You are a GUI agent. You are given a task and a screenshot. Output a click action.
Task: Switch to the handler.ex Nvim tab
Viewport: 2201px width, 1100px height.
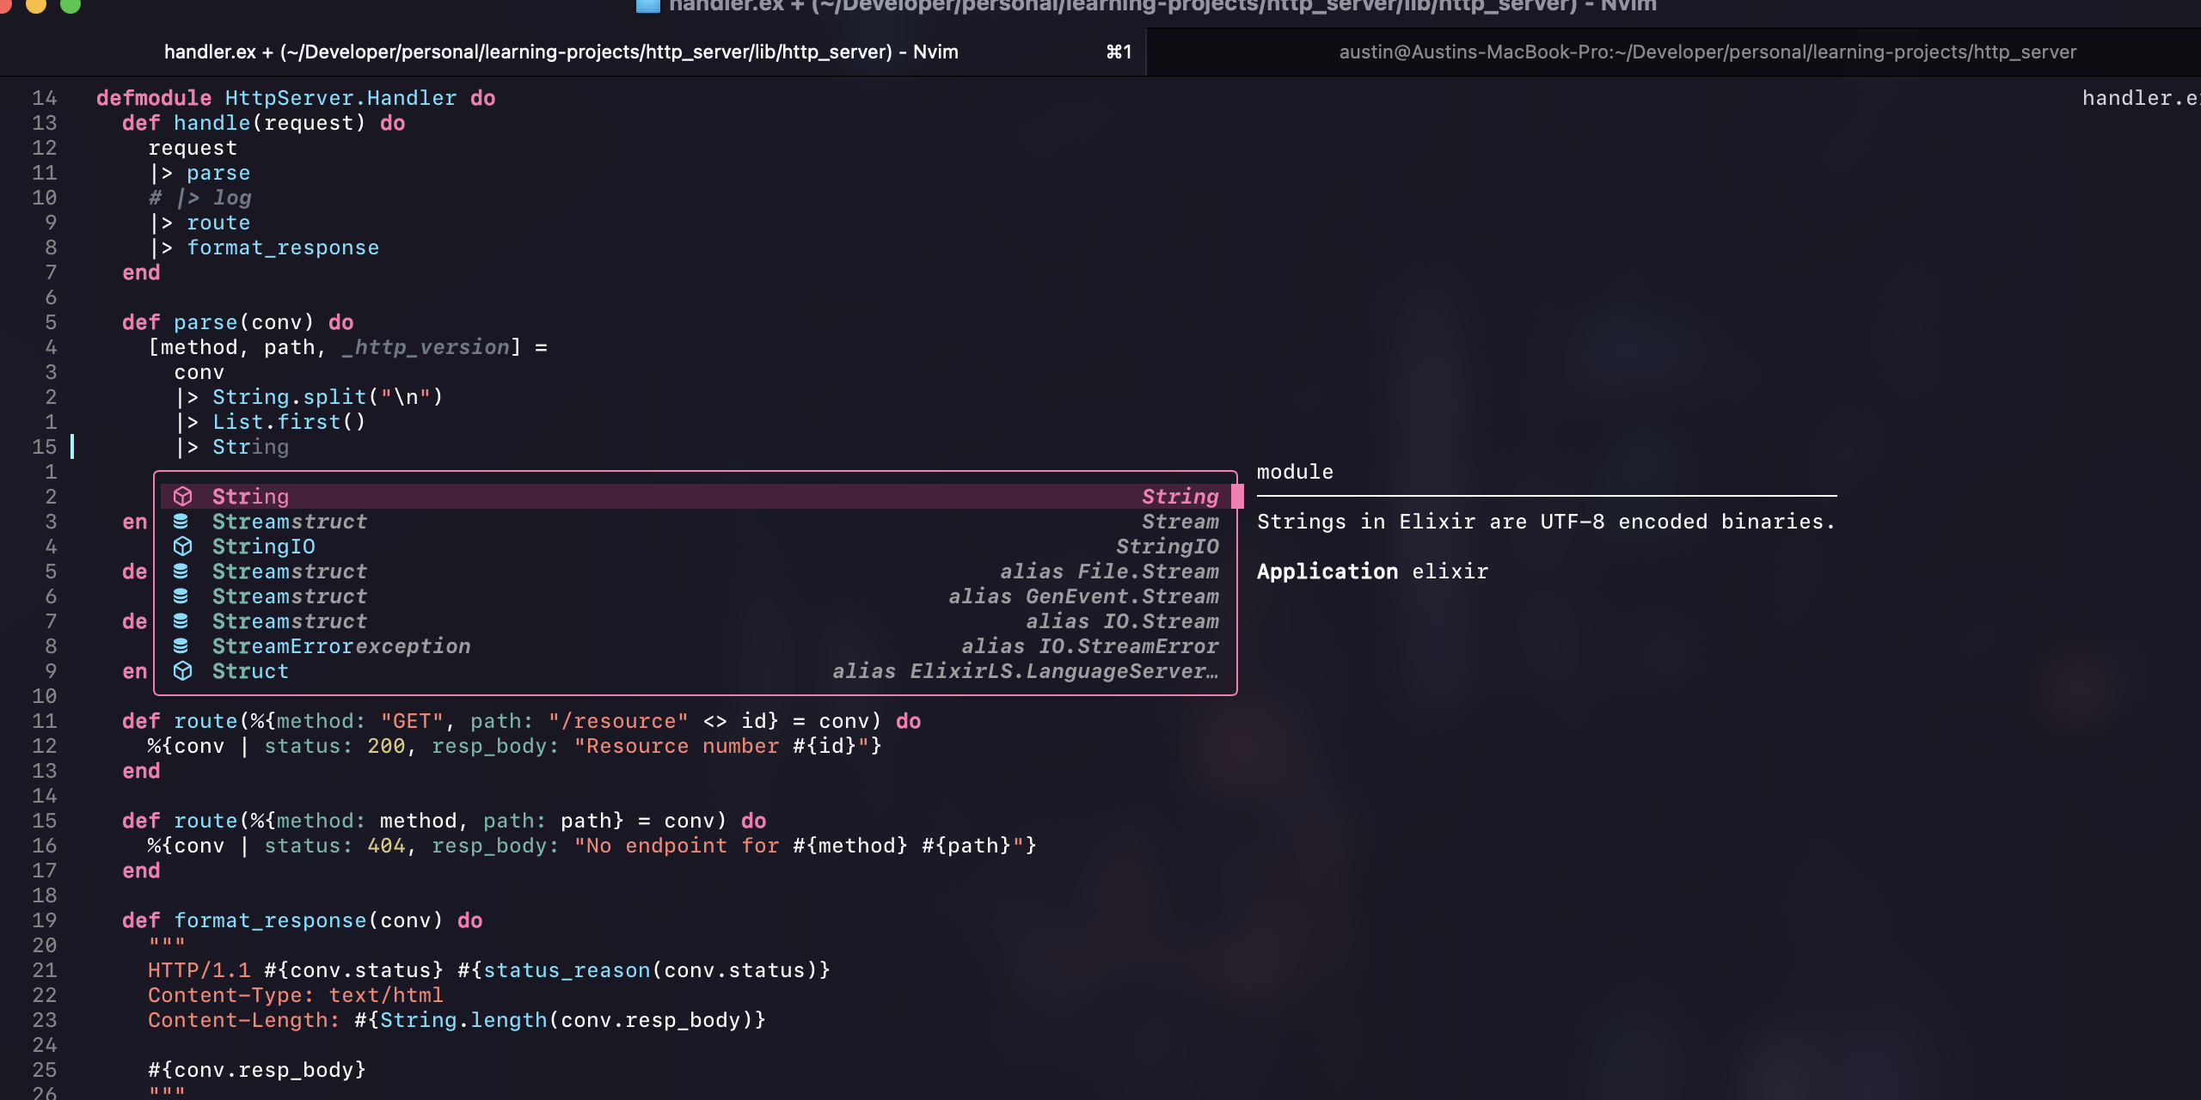click(573, 52)
